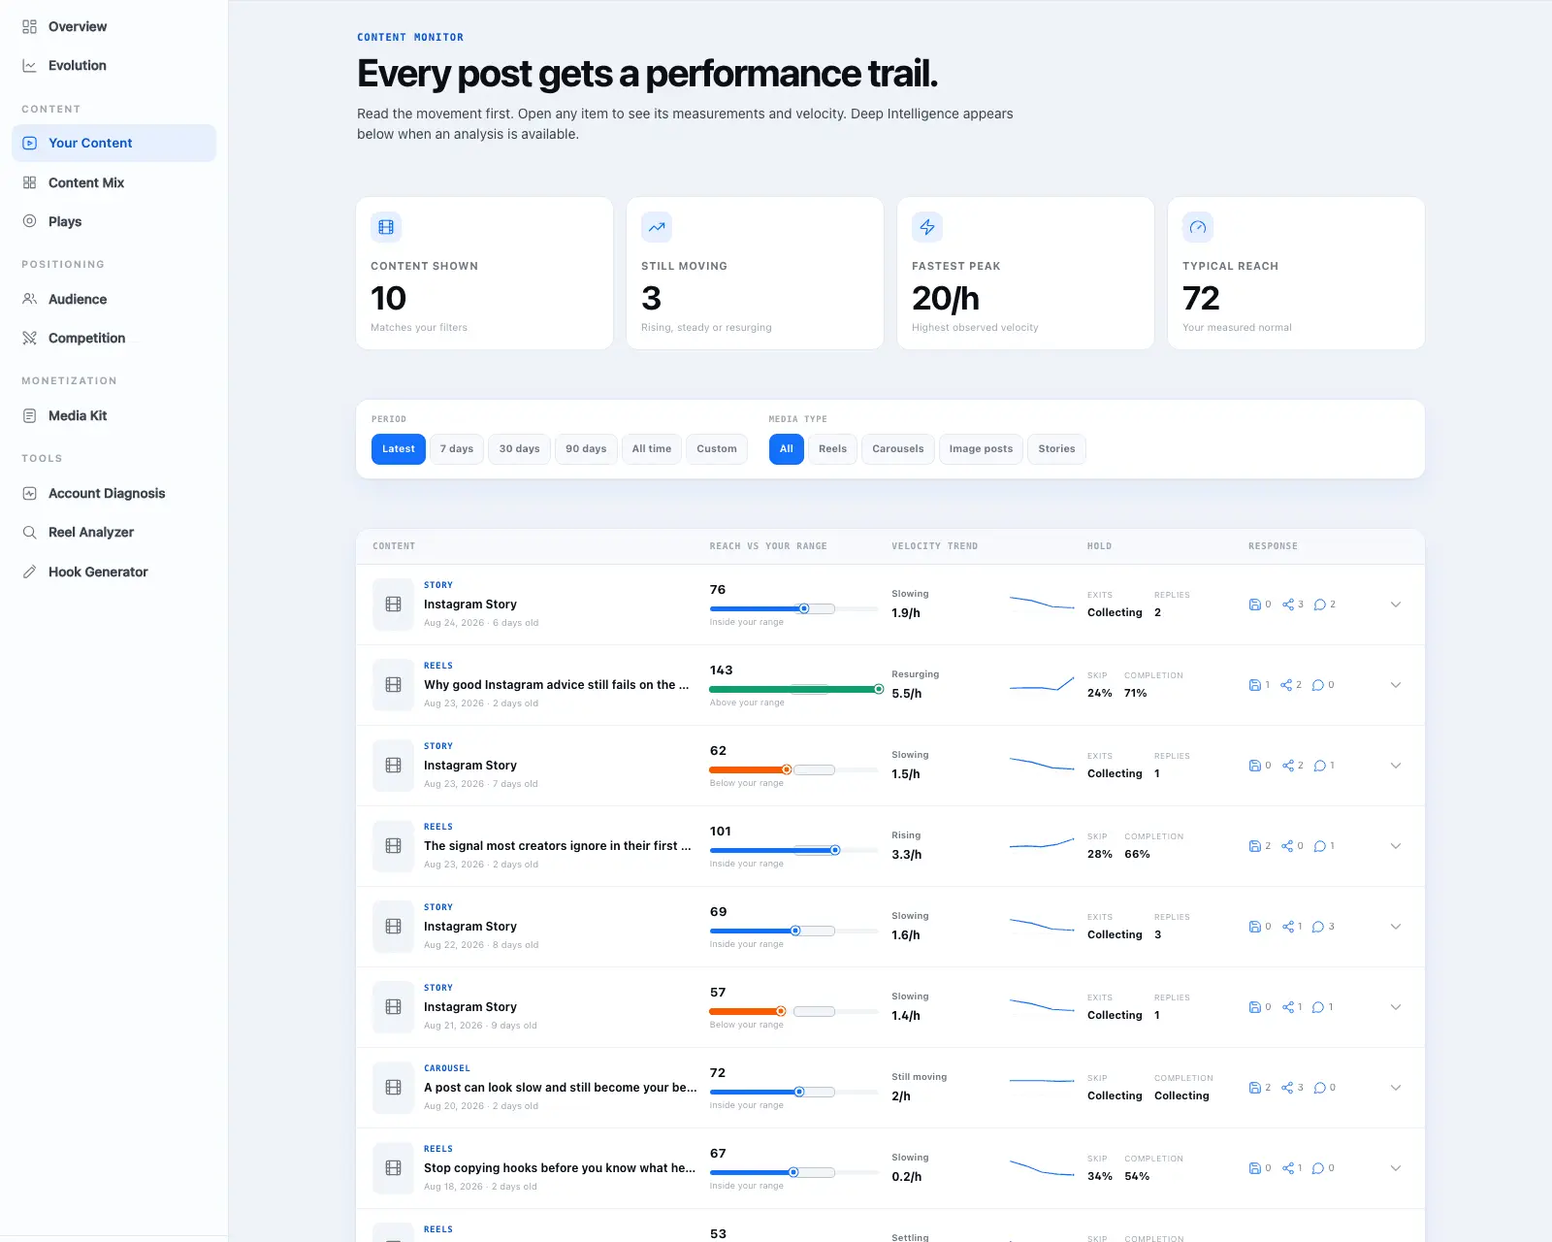1552x1242 pixels.
Task: Expand the Aug 24 Instagram Story row
Action: pos(1396,605)
